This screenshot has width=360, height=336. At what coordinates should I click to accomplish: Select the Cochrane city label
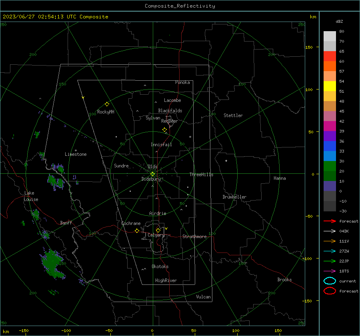(x=131, y=223)
